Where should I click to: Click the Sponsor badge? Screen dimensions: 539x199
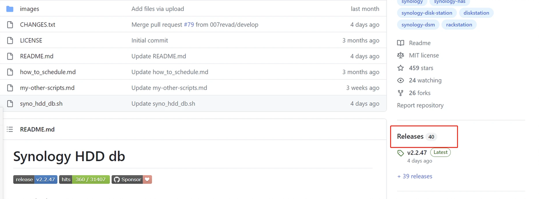(x=132, y=180)
